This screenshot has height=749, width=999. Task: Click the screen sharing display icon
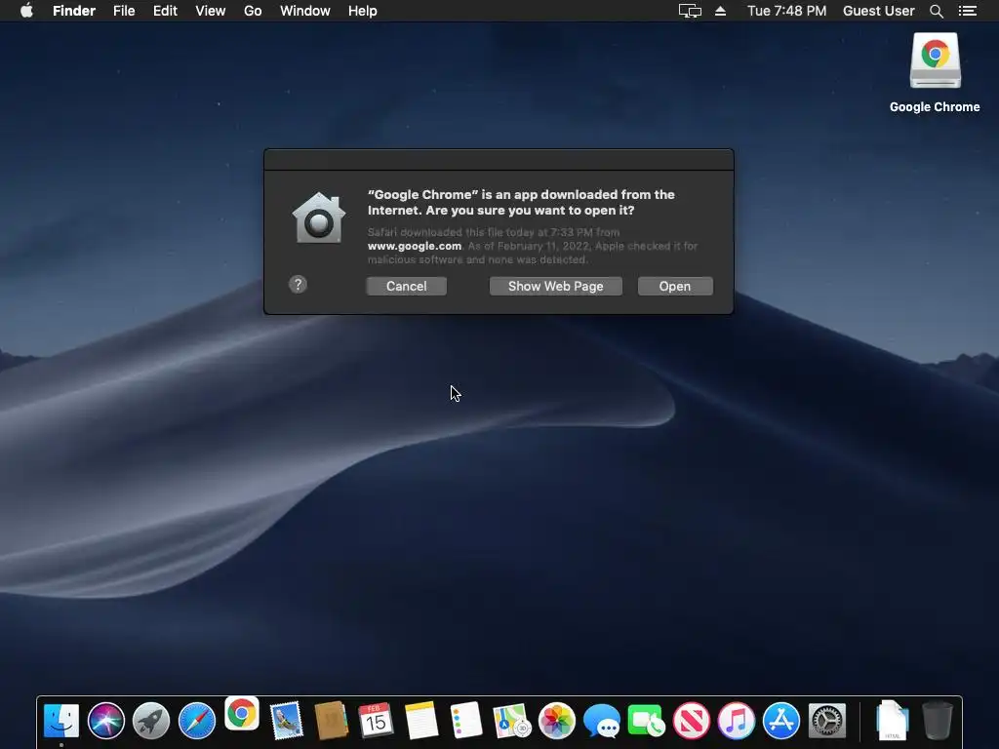coord(690,11)
